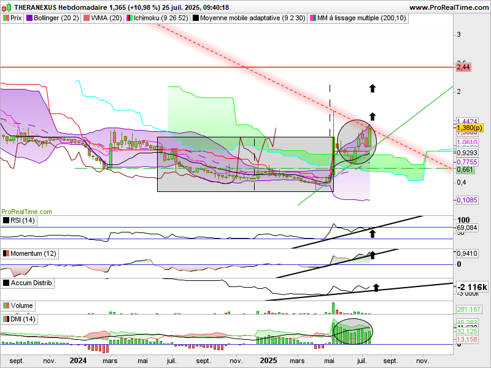Image resolution: width=491 pixels, height=368 pixels.
Task: Open the Volume panel label
Action: click(x=18, y=305)
